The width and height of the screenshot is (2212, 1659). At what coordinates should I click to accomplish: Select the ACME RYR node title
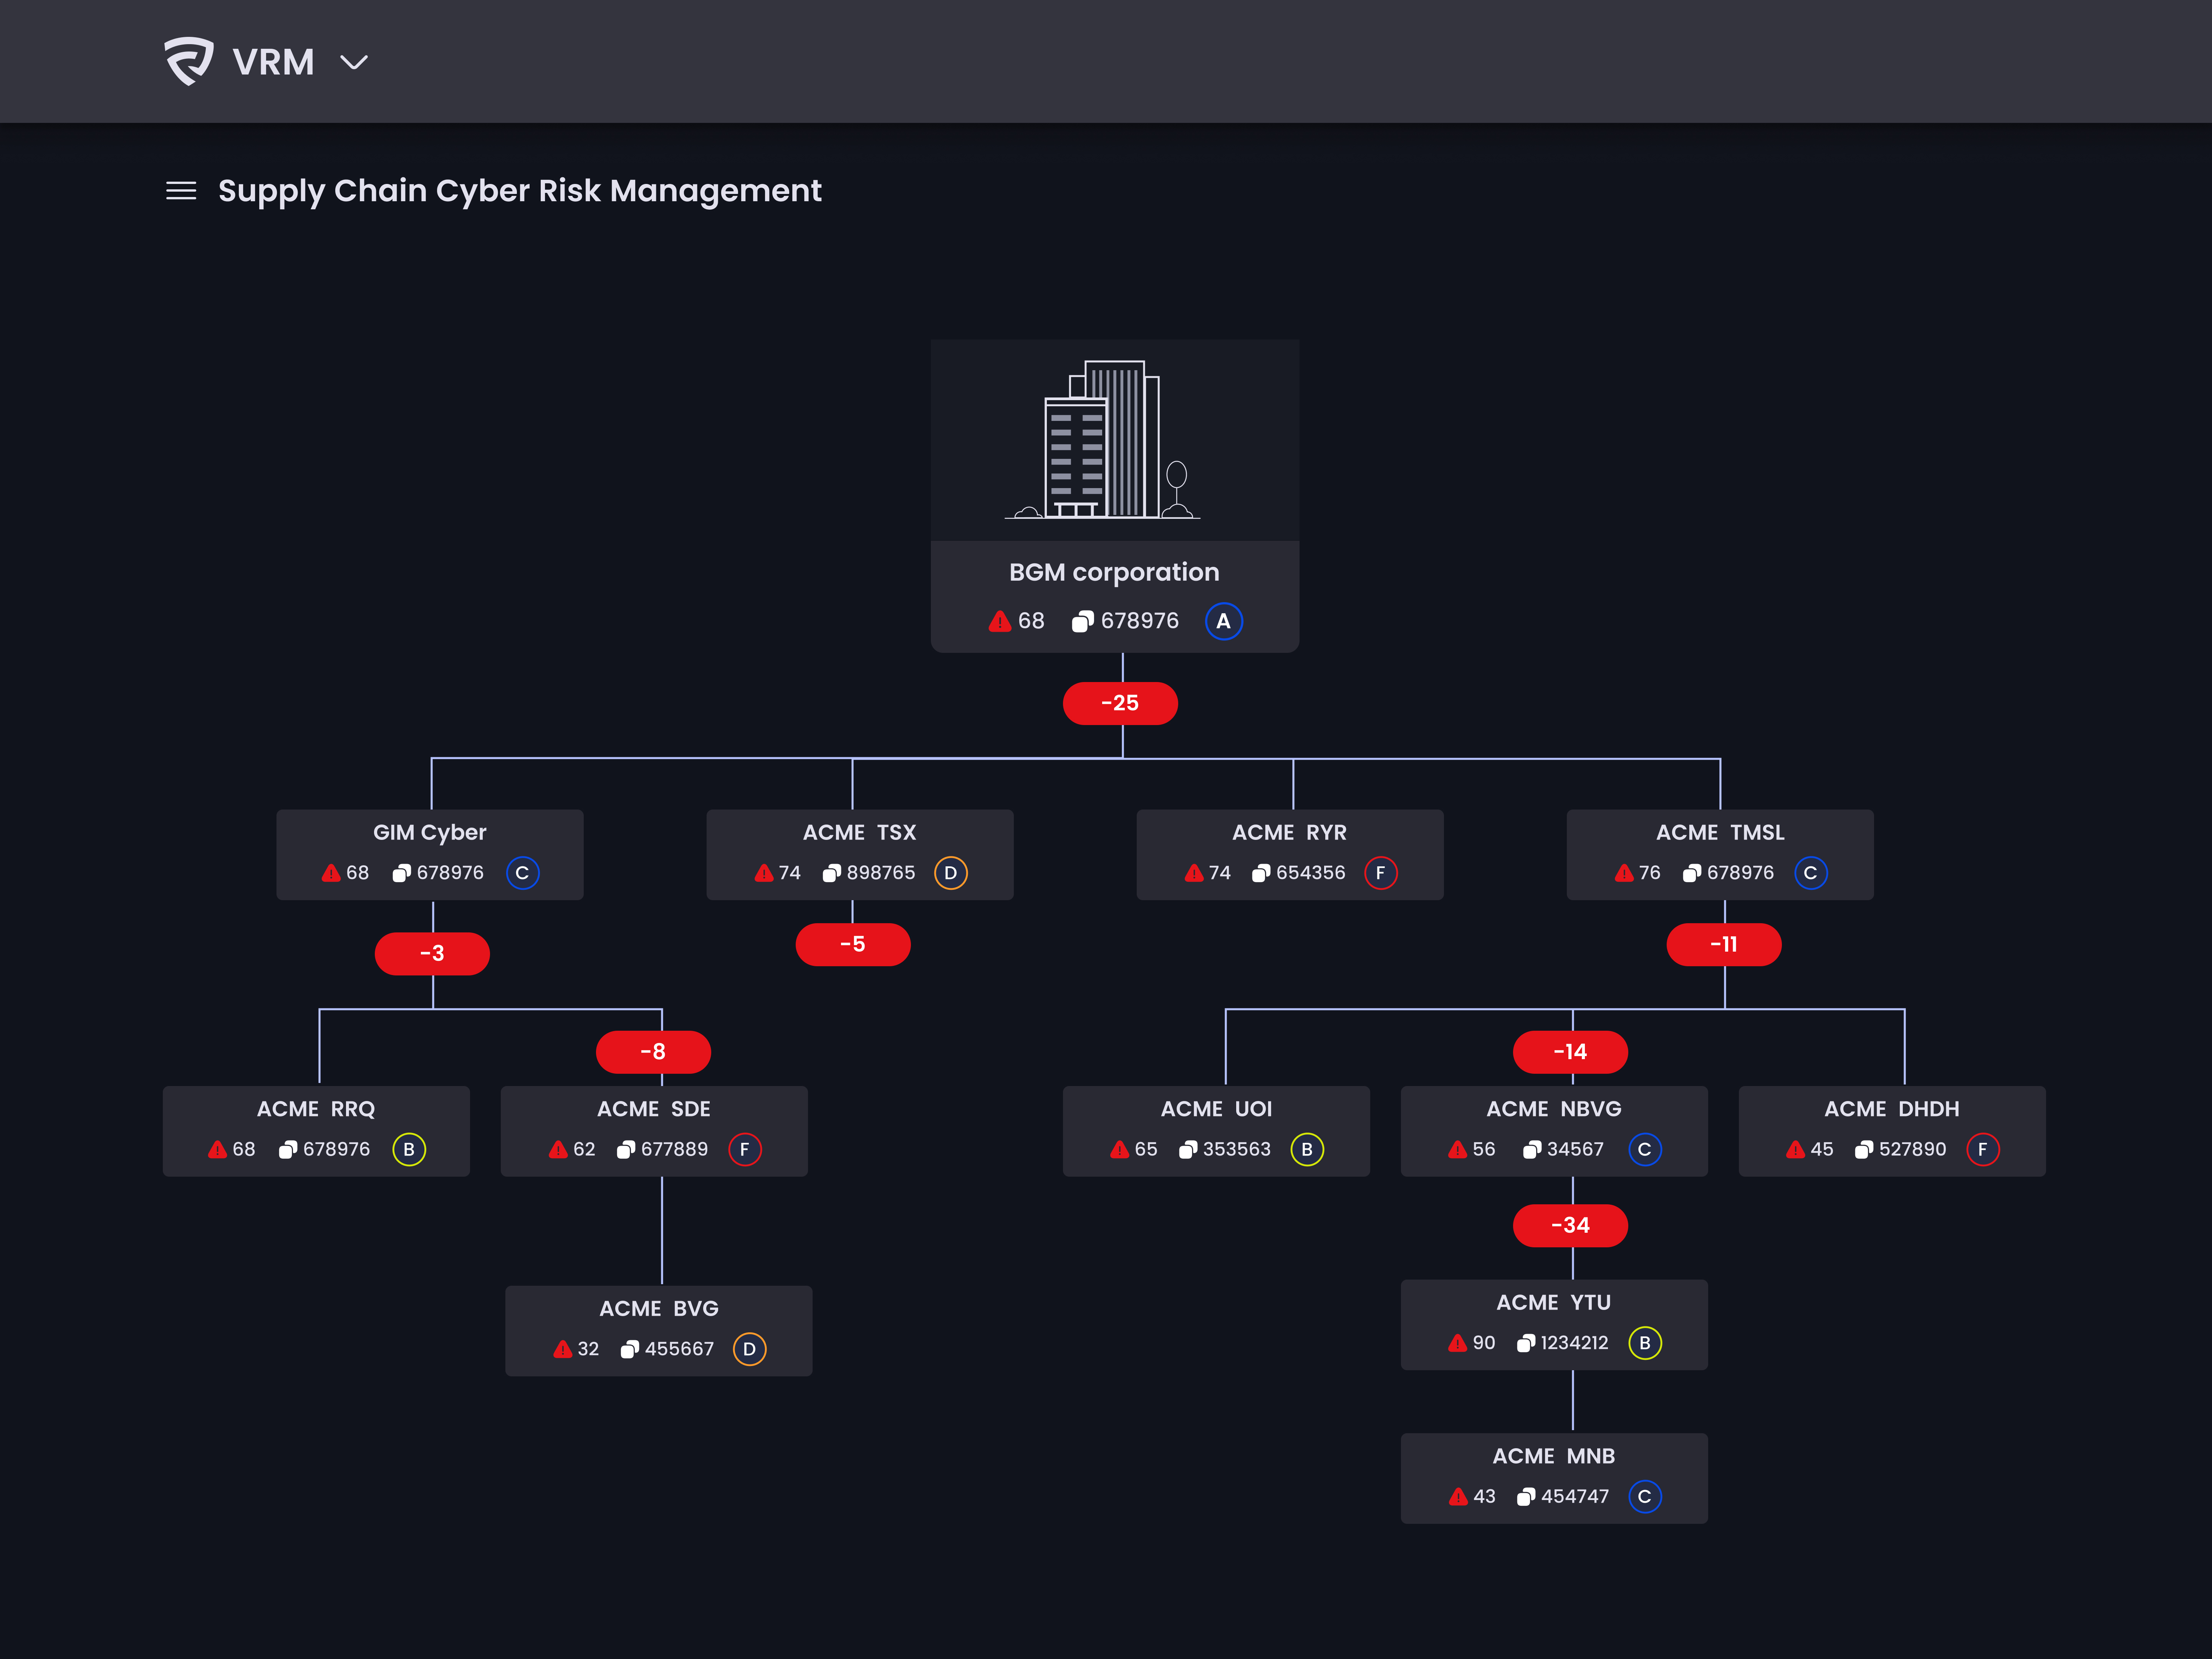[1290, 833]
